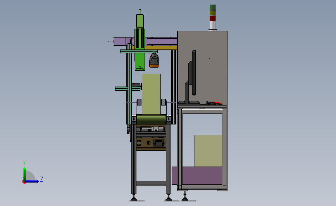The image size is (336, 206).
Task: Select the orange-black scanner head under the gantry
Action: pyautogui.click(x=154, y=60)
